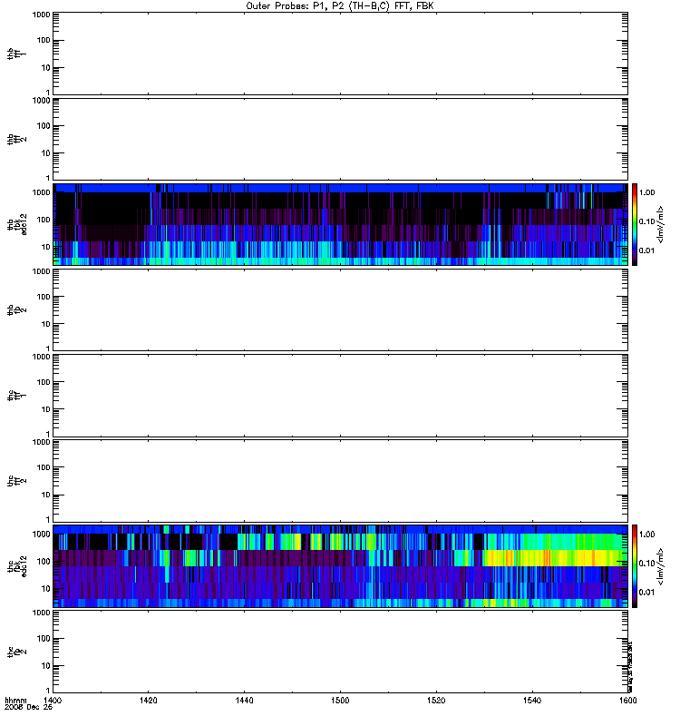Image resolution: width=680 pixels, height=726 pixels.
Task: Click the "1000" tick of thc fbk edc12 panel
Action: click(x=41, y=535)
